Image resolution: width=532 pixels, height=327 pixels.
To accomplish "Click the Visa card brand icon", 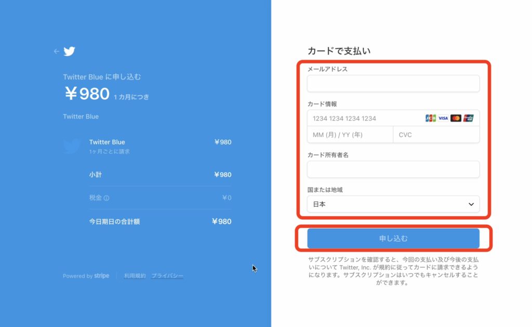I will click(443, 118).
